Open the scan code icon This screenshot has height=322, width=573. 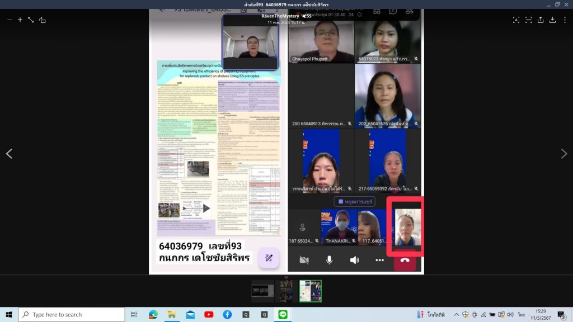coord(528,20)
